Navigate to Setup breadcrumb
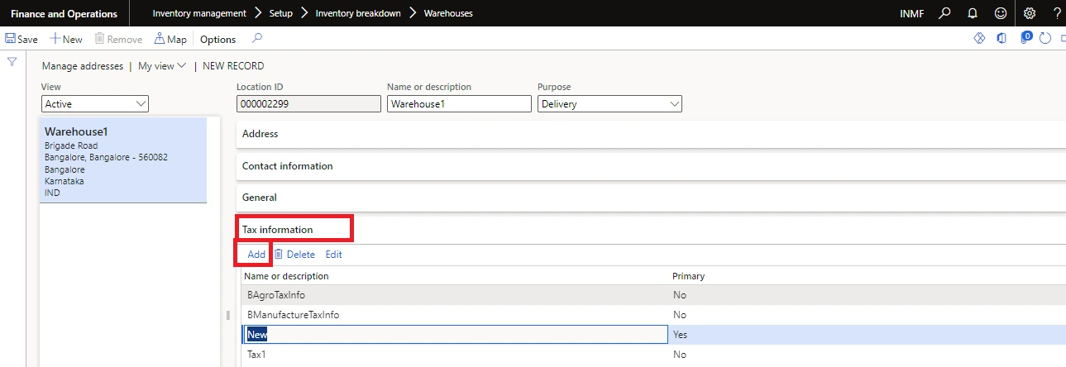The height and width of the screenshot is (367, 1066). pyautogui.click(x=281, y=13)
